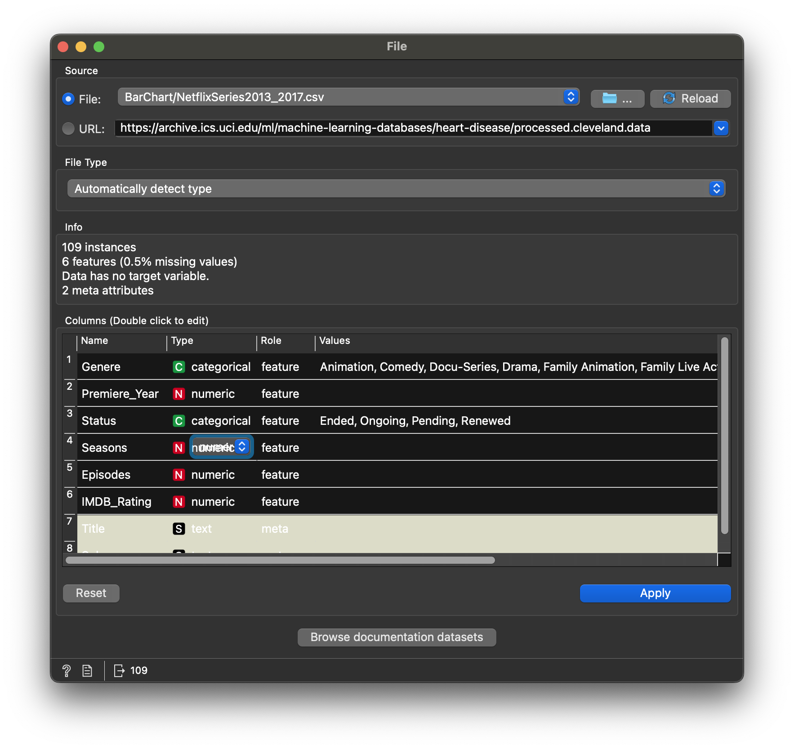Click the text type icon for Title

(179, 529)
